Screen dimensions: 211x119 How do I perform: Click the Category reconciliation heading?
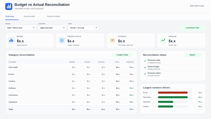(x=21, y=55)
